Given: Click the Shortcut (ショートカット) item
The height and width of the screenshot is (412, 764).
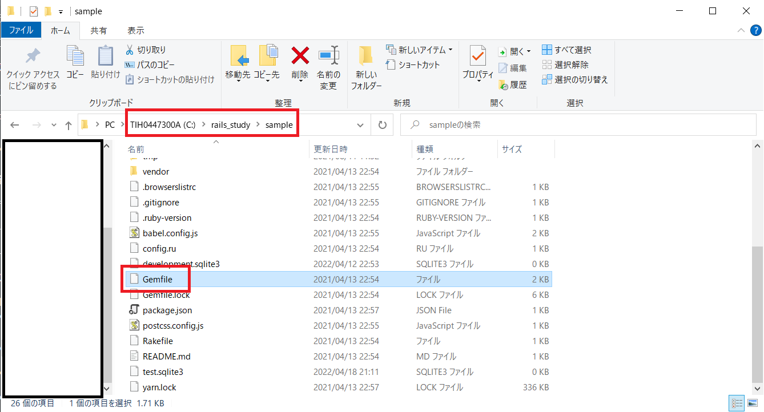Looking at the screenshot, I should coord(413,64).
